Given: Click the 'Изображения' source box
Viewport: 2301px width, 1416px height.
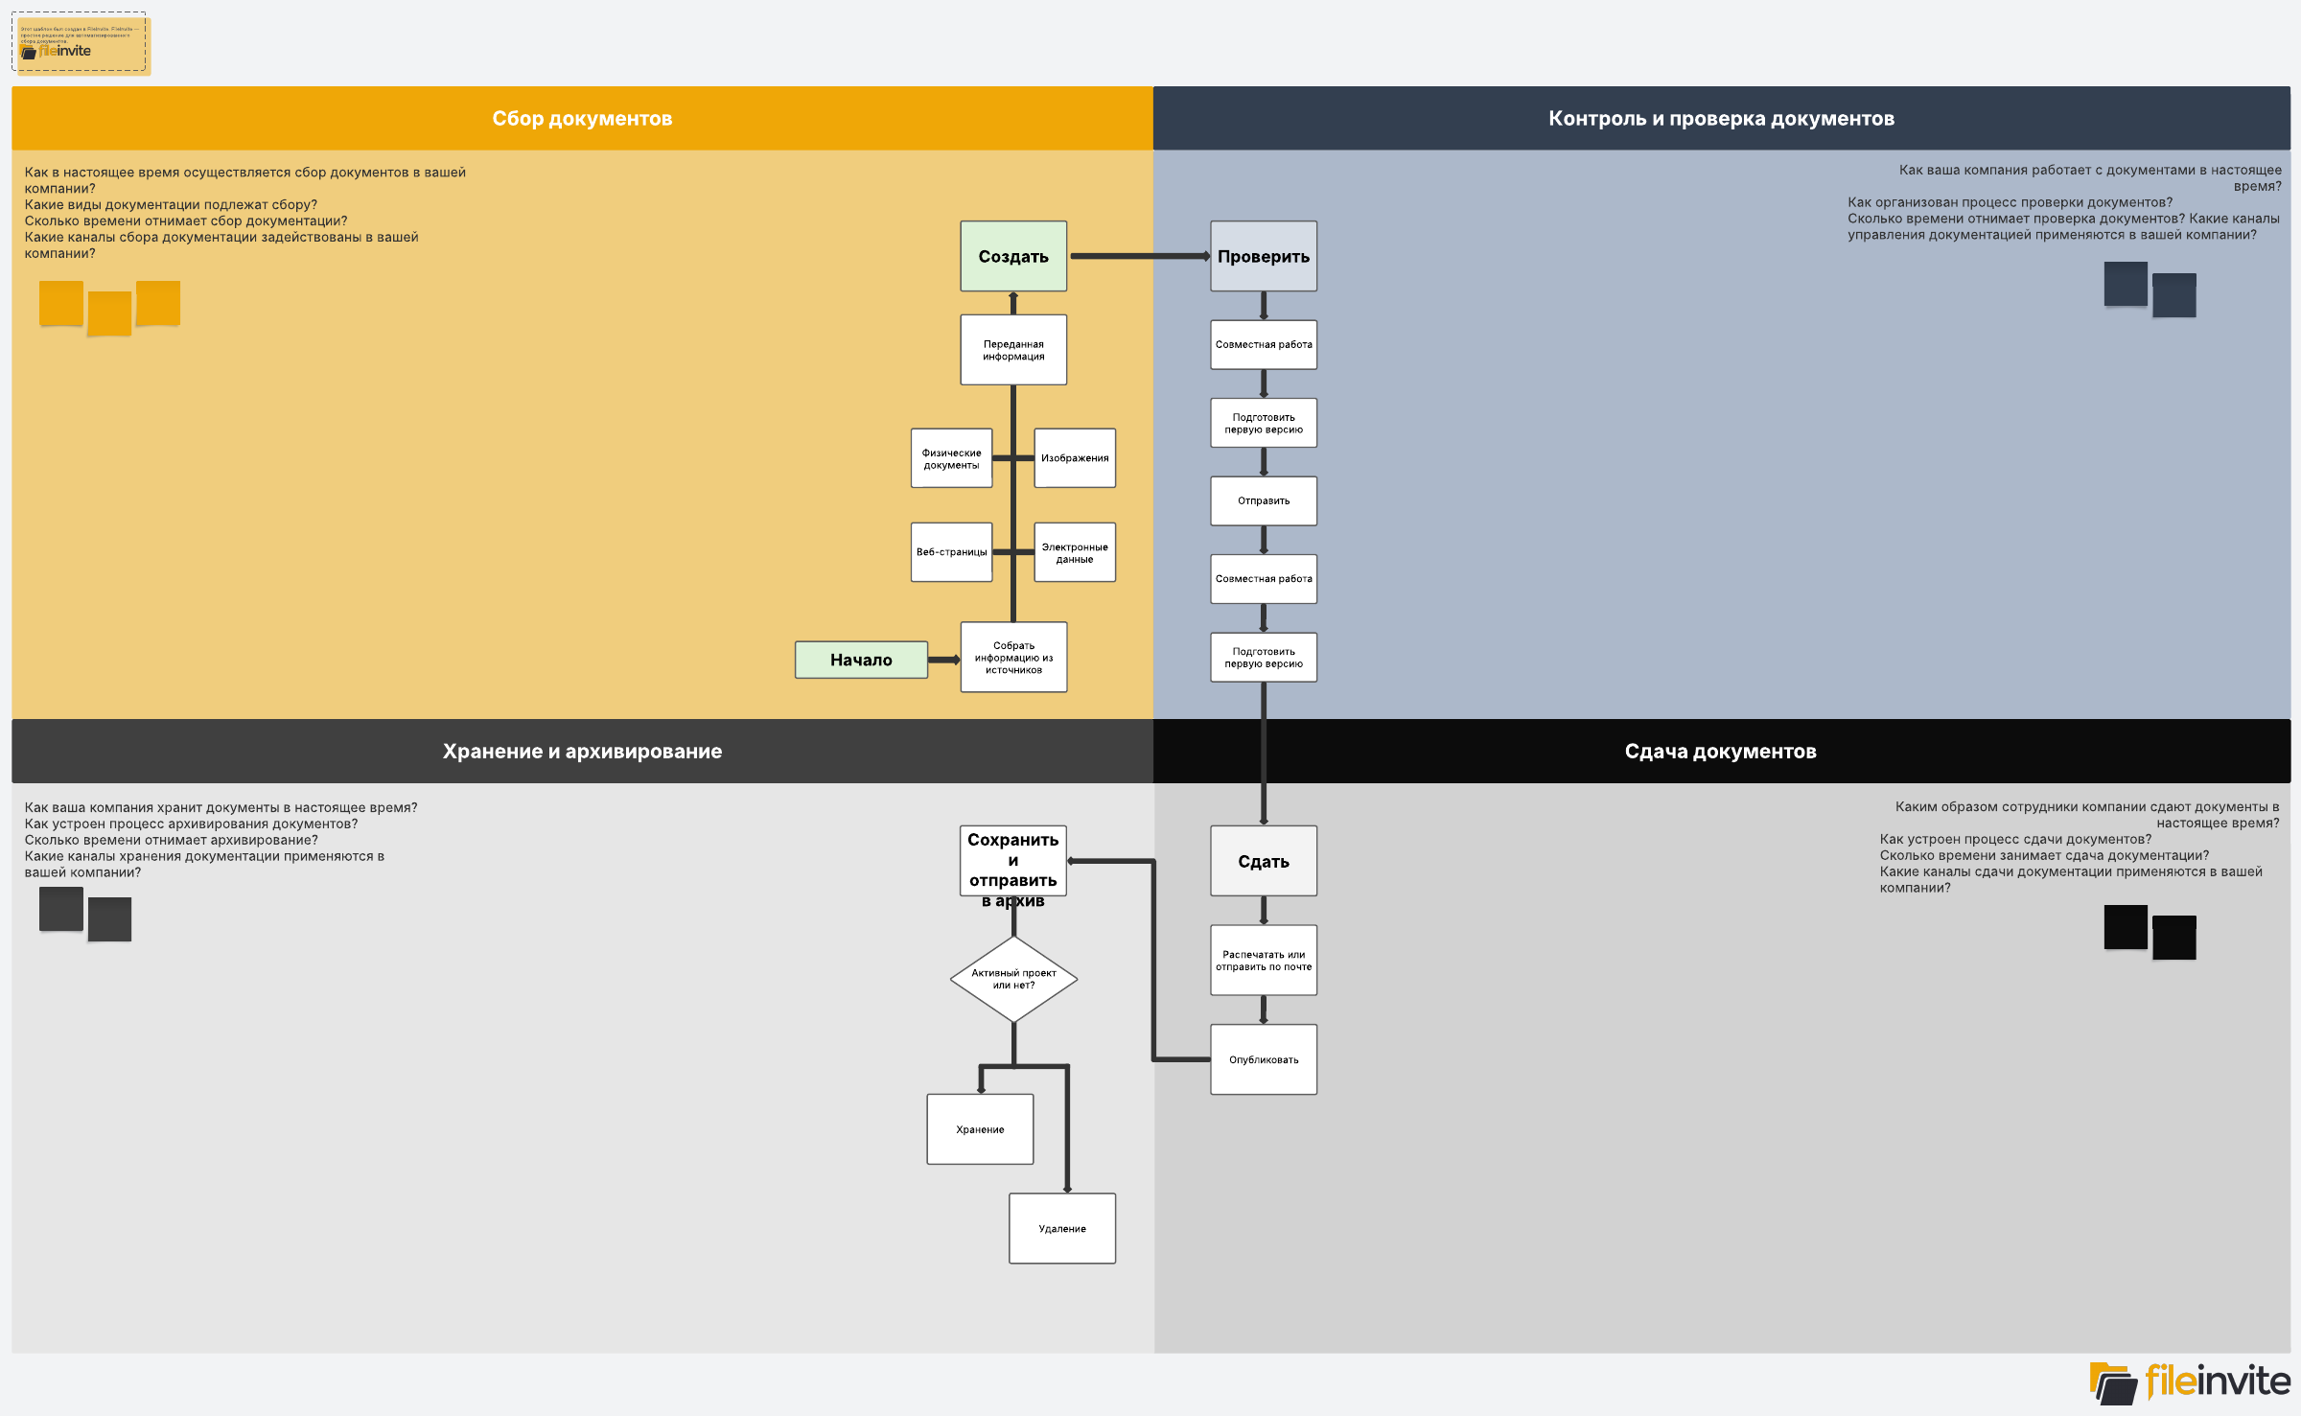Looking at the screenshot, I should (x=1075, y=458).
